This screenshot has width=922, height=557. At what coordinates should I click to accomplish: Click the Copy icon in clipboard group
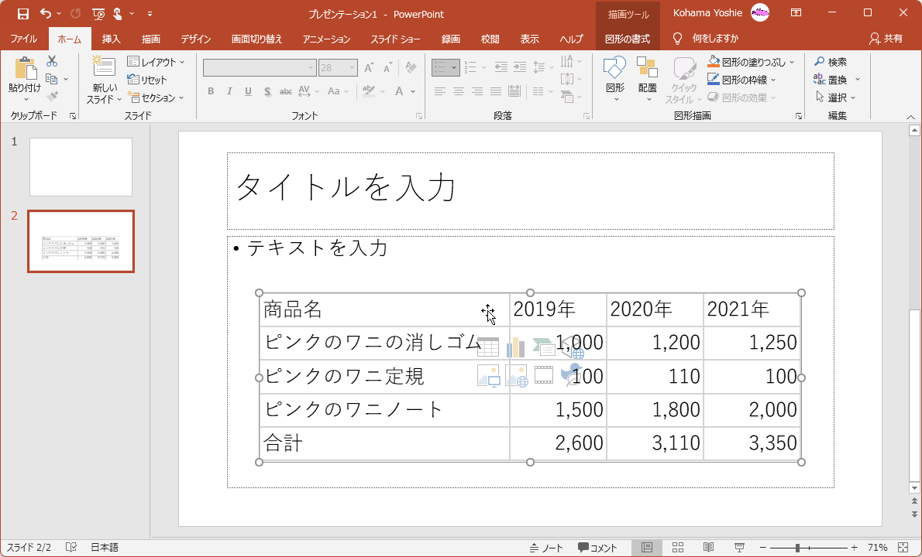click(x=52, y=79)
